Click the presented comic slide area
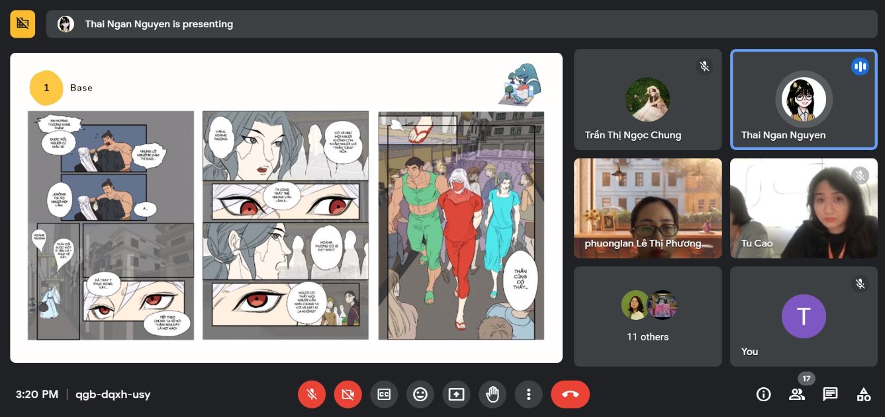 point(286,225)
